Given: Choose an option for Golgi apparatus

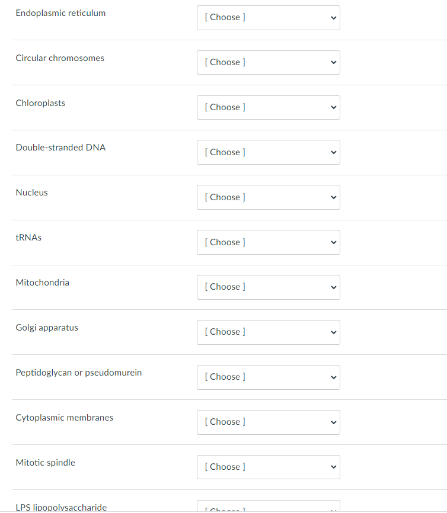Looking at the screenshot, I should [268, 332].
